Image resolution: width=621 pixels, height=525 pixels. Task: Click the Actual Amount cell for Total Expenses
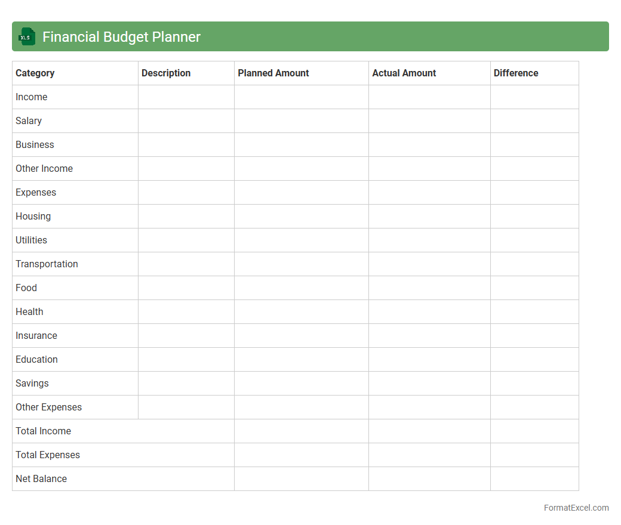[429, 455]
